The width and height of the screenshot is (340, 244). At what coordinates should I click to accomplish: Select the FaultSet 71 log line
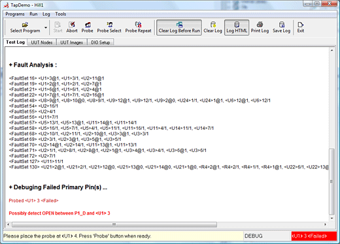pyautogui.click(x=108, y=150)
